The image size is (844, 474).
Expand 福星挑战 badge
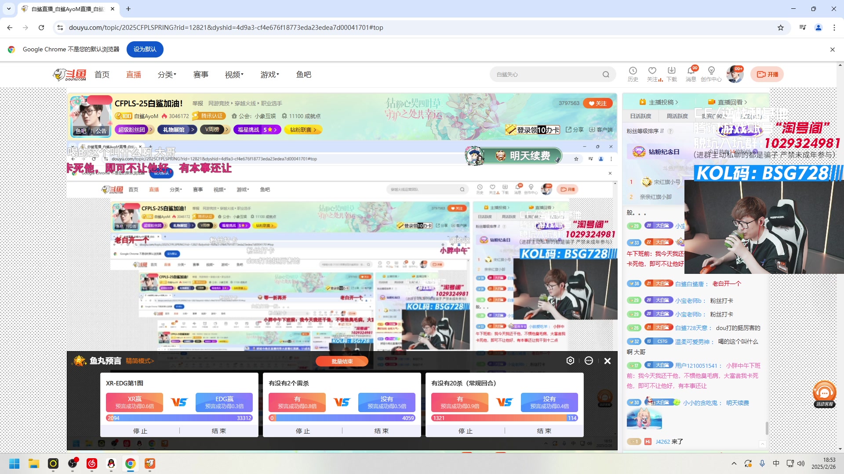[x=257, y=129]
